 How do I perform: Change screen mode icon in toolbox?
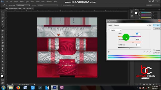3,83
